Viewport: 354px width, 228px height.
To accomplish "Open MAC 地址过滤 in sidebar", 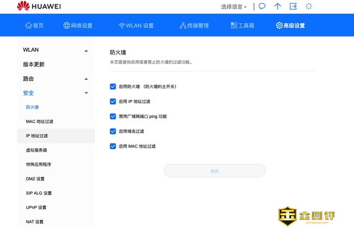I will pyautogui.click(x=39, y=122).
